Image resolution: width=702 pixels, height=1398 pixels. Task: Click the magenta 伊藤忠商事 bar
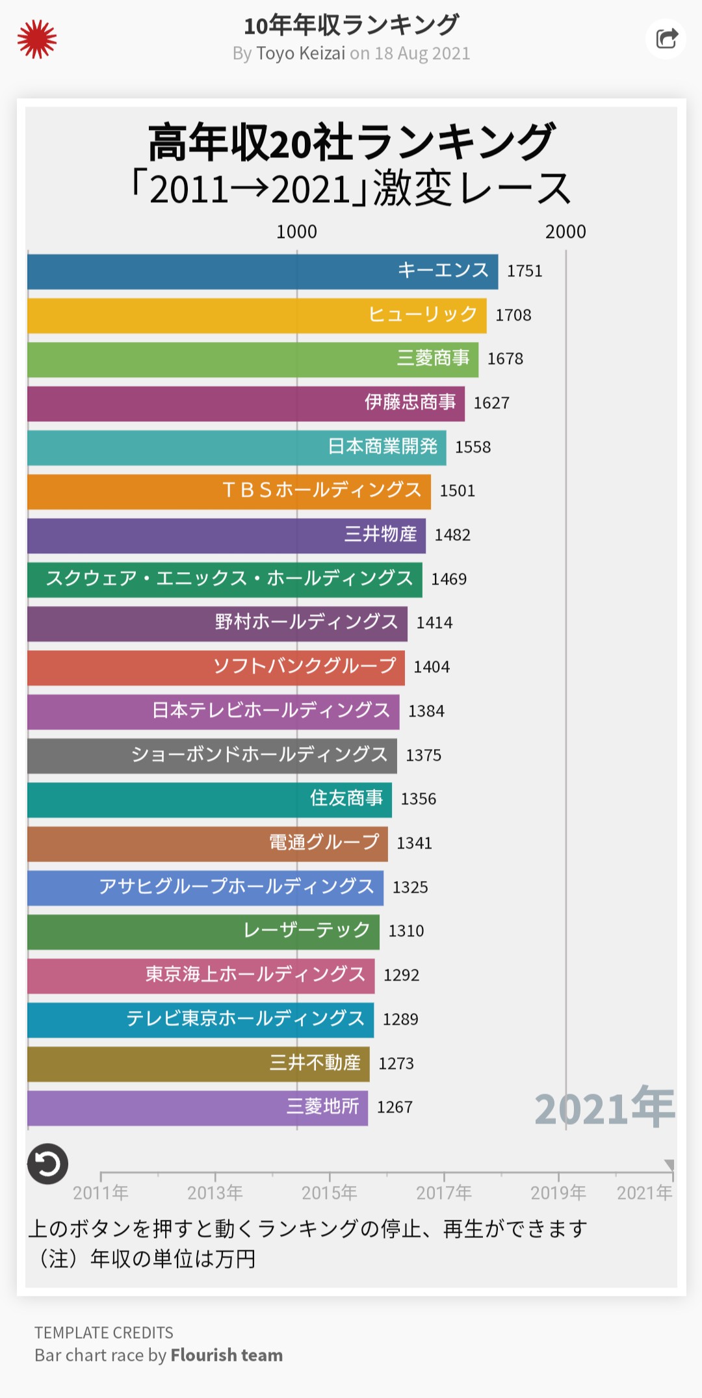246,404
